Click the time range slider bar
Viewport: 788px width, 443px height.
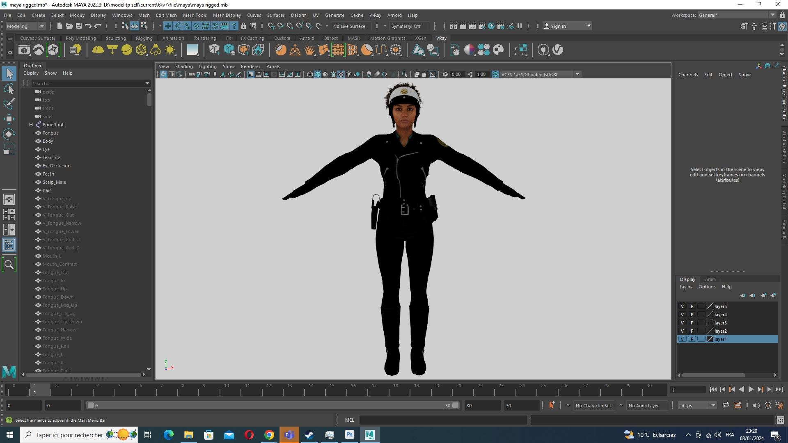(x=273, y=405)
